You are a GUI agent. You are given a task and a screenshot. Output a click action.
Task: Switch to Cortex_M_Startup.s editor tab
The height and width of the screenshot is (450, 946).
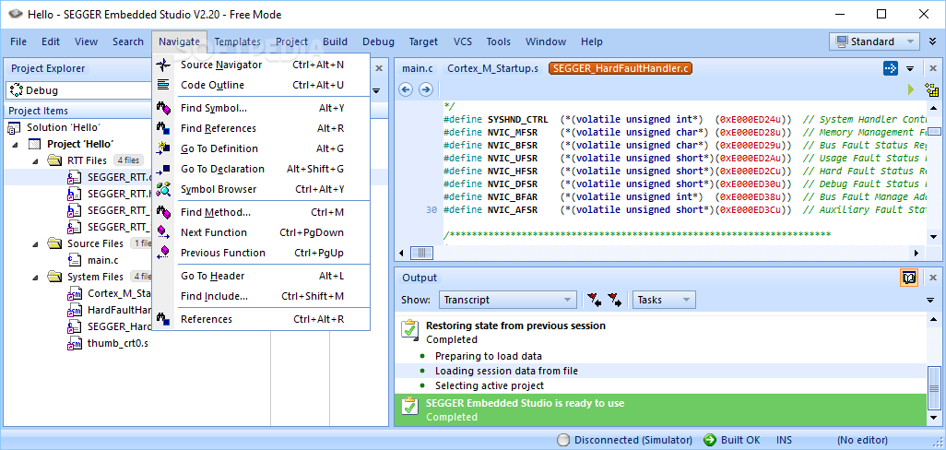493,68
